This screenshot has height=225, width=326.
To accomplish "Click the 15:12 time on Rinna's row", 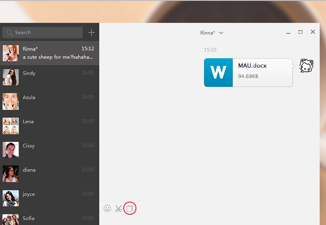I will click(88, 48).
